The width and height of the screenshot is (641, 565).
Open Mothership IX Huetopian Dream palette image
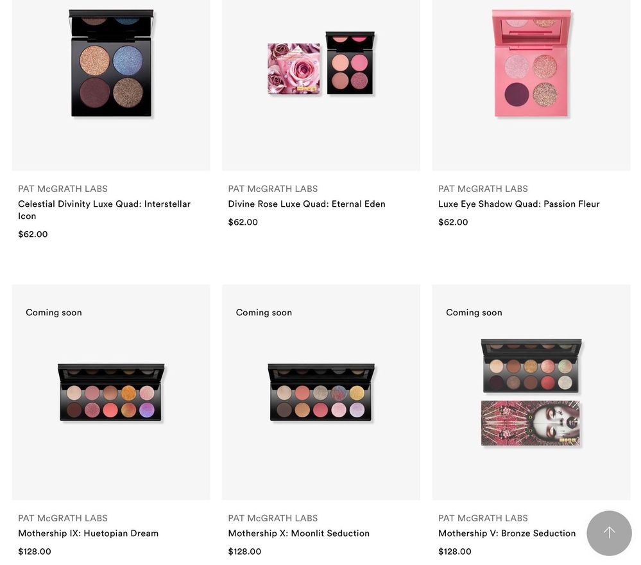(x=111, y=392)
